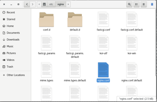Open Documents in sidebar
Screen dimensions: 157x102
pos(16,33)
